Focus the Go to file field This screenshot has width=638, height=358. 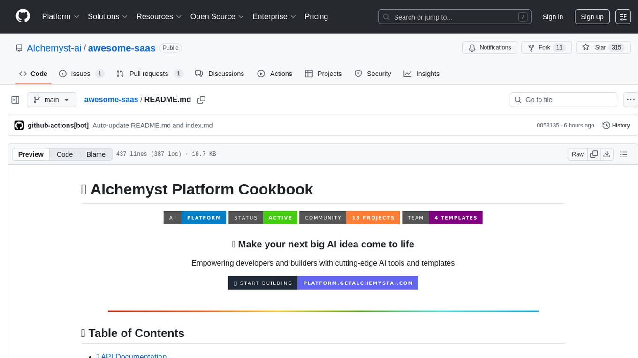[563, 100]
